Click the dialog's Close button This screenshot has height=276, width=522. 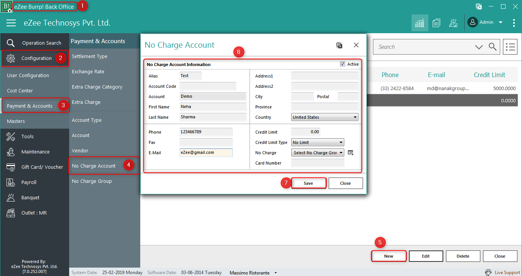(x=345, y=183)
